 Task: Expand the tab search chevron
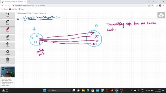coord(149,2)
